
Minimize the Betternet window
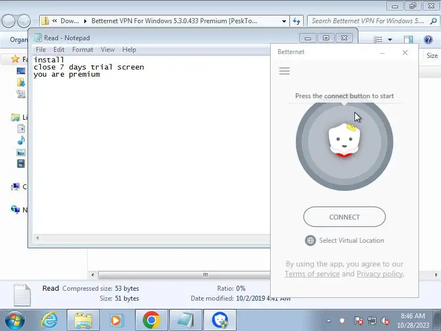[382, 52]
